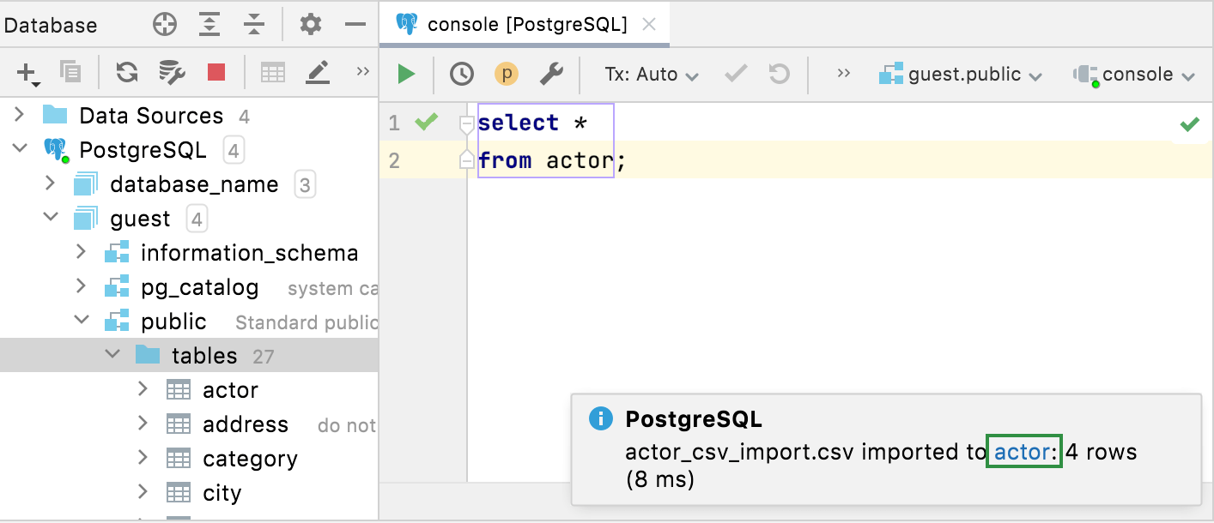This screenshot has width=1214, height=523.
Task: Expand the pg_catalog schema node
Action: (x=82, y=286)
